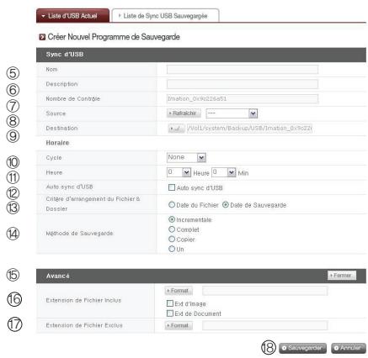Click Format button for Fichier Exclus
This screenshot has height=358, width=368.
click(179, 325)
